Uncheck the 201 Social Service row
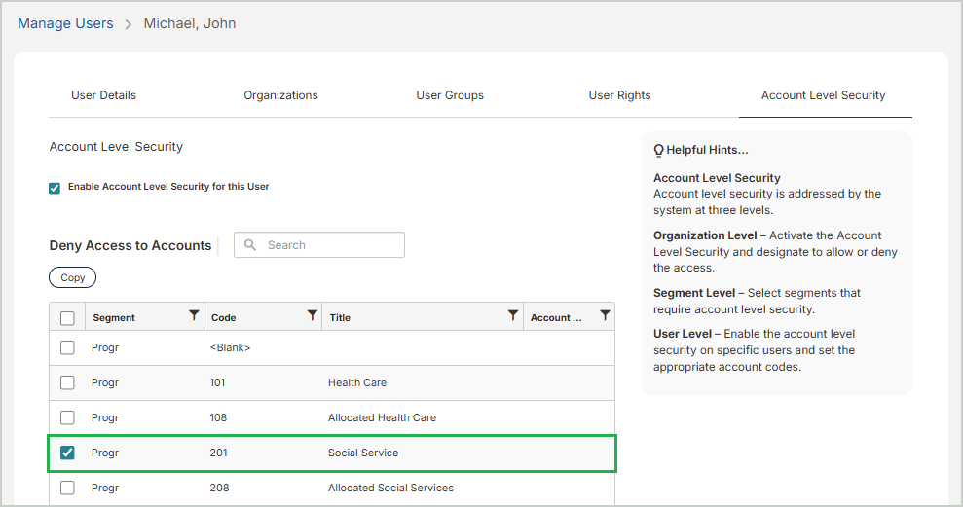 (67, 453)
